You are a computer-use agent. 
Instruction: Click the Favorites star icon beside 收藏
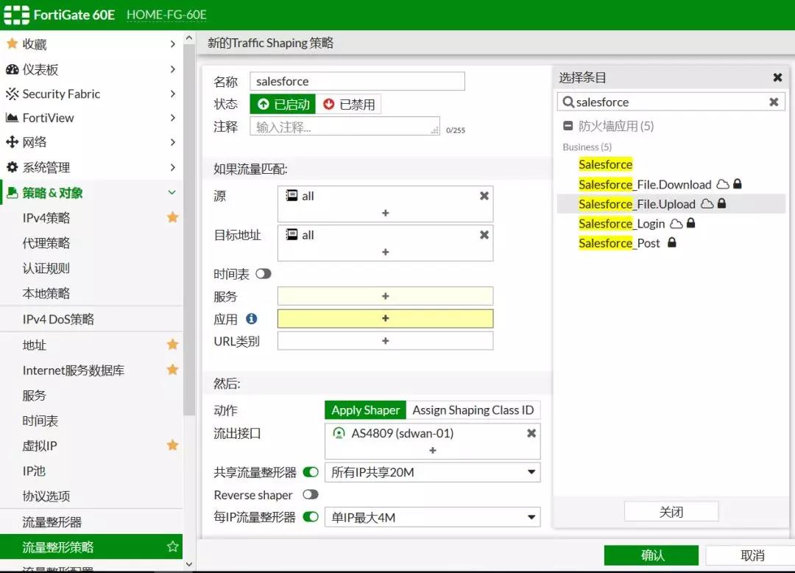(x=13, y=44)
